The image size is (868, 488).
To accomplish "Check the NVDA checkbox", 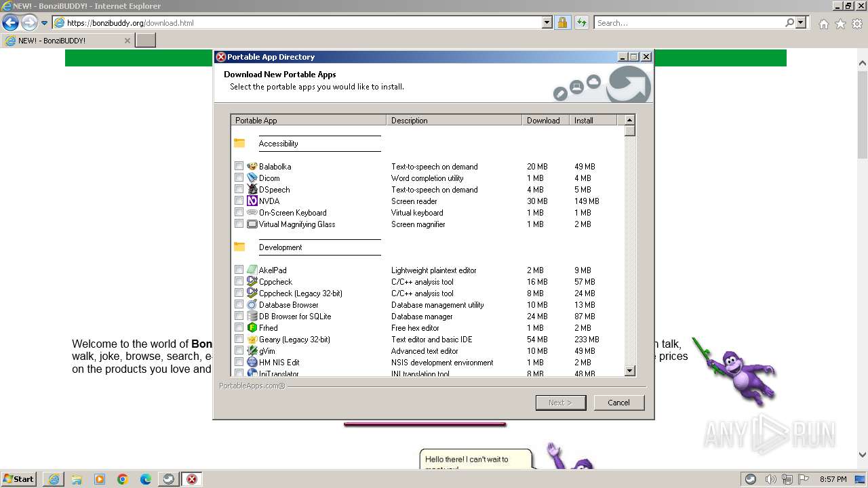I will [239, 201].
